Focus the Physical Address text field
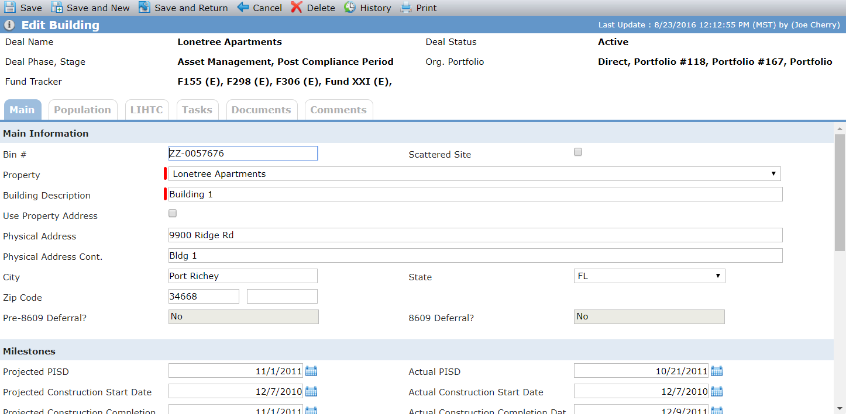 (475, 235)
